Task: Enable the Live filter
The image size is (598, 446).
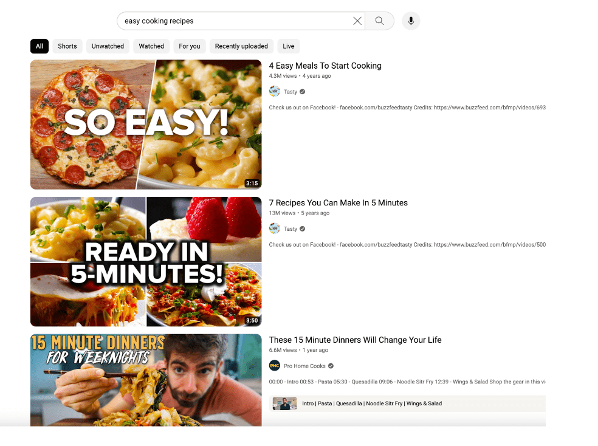Action: (x=288, y=46)
